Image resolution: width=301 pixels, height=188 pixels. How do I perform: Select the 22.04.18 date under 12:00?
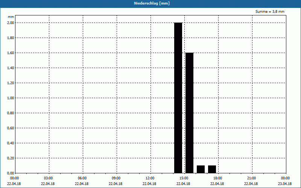[x=149, y=184]
